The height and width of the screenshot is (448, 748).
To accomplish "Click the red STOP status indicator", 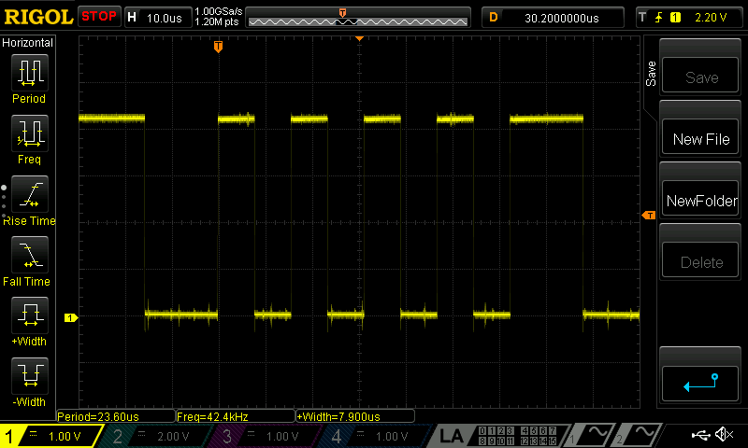I will pyautogui.click(x=98, y=17).
